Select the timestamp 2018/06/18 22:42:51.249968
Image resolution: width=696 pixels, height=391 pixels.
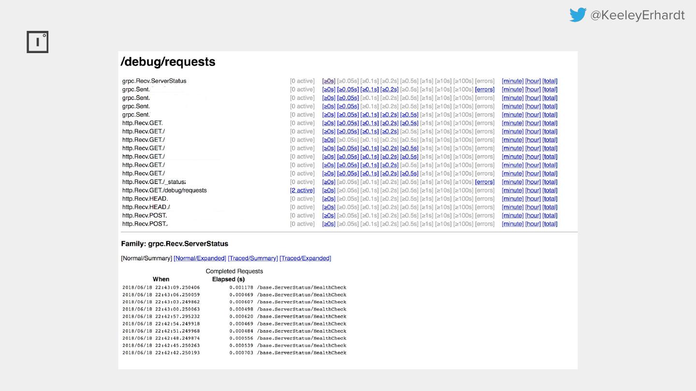(x=161, y=331)
